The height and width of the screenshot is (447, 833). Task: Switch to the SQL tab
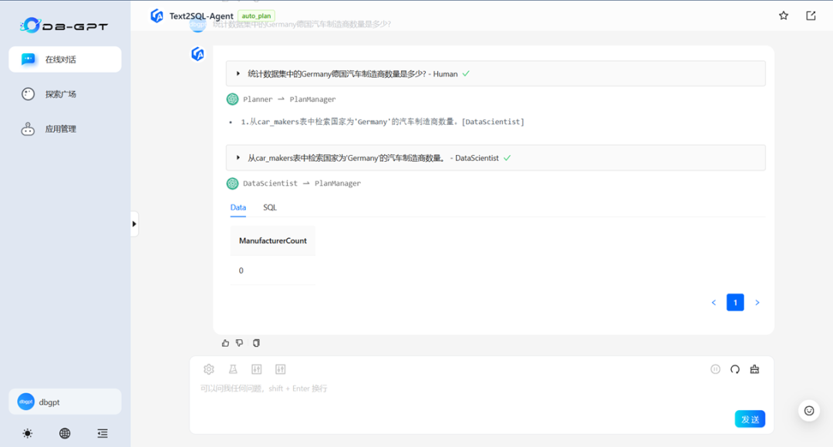pyautogui.click(x=270, y=207)
